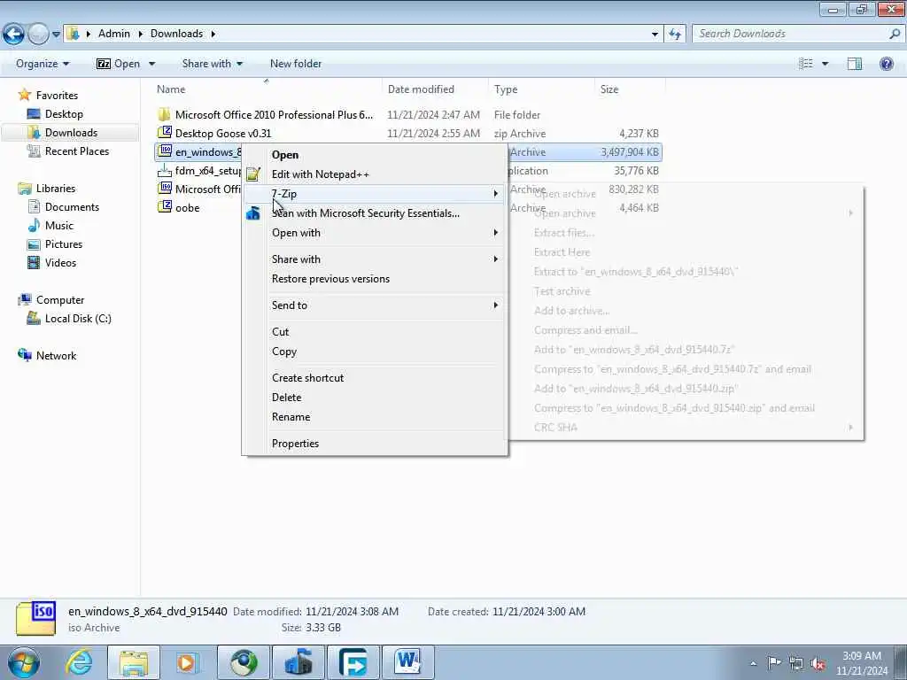Choose Extract Here in 7-Zip submenu
Screen dimensions: 907x680
686,252
